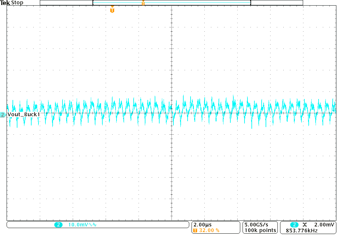Click the orange T trigger level icon
The height and width of the screenshot is (235, 337).
click(x=112, y=10)
